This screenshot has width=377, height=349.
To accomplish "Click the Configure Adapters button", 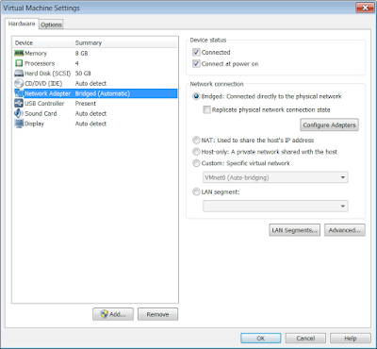I will pos(329,125).
